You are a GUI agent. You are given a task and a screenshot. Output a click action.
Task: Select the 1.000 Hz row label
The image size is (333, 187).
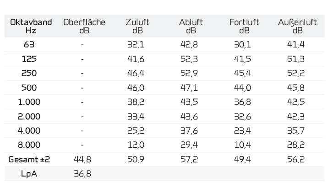click(x=29, y=102)
